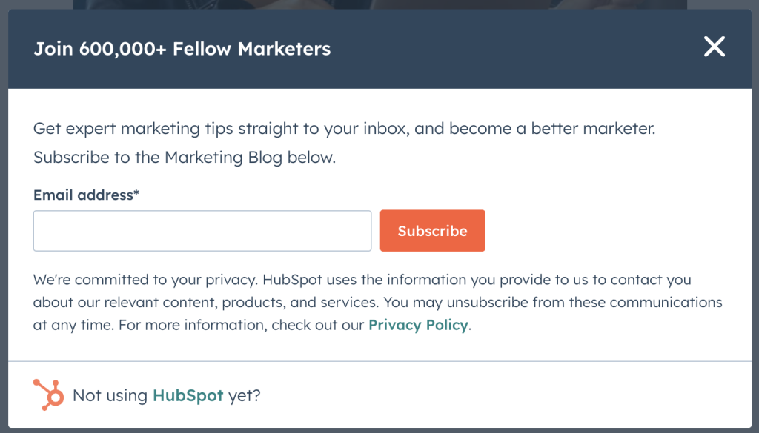Click the required asterisk in the email label
This screenshot has height=433, width=759.
pos(136,193)
